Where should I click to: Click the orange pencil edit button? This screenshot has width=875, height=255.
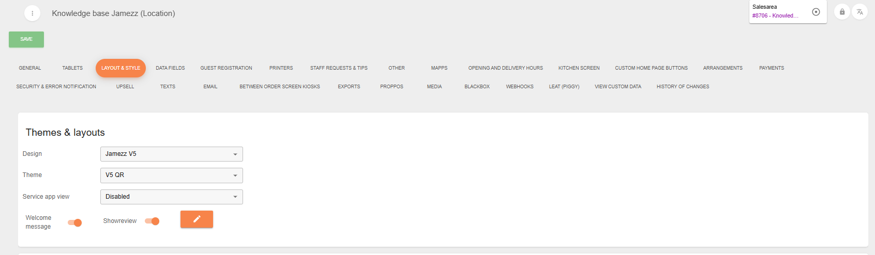[x=197, y=219]
